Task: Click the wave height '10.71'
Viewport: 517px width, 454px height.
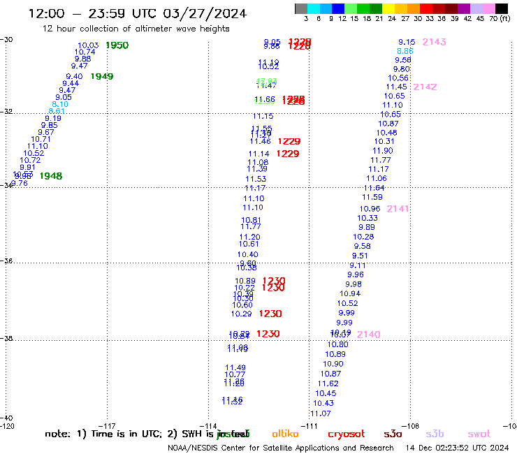Action: coord(41,139)
